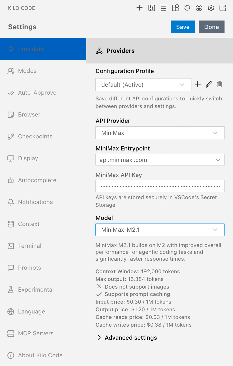Click the plus icon to start new task

point(139,8)
